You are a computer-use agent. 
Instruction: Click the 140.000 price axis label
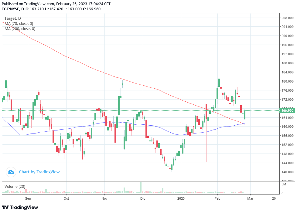pyautogui.click(x=287, y=172)
